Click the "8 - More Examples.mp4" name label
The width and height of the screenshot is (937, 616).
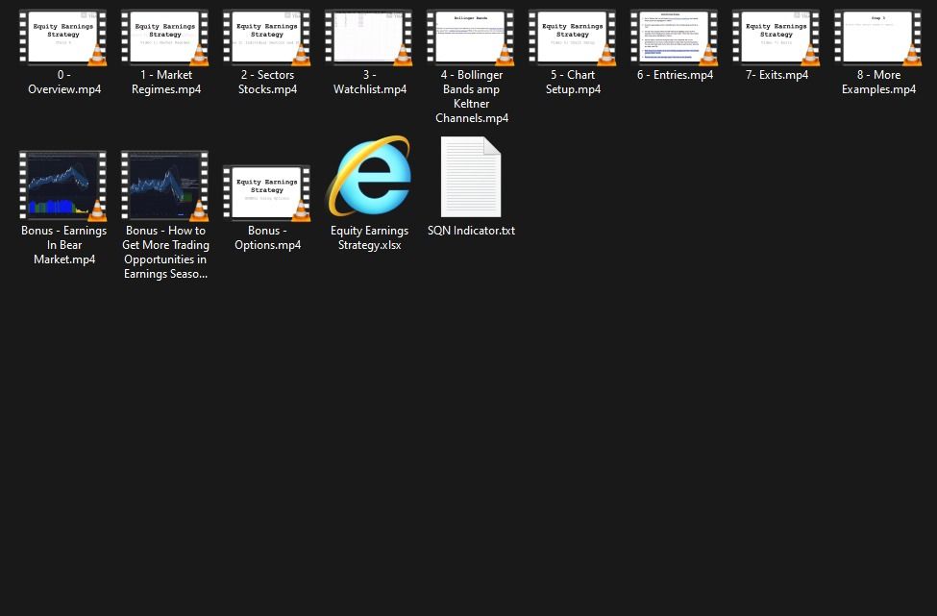pos(878,83)
